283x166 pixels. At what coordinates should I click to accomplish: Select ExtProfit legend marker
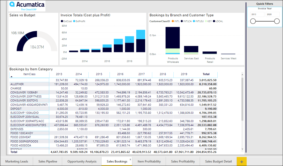tap(74, 21)
